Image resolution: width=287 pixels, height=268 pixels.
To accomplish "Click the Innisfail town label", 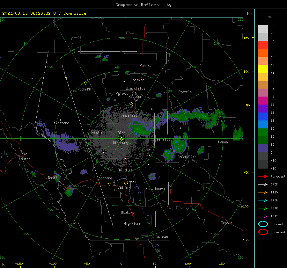I will [x=129, y=115].
